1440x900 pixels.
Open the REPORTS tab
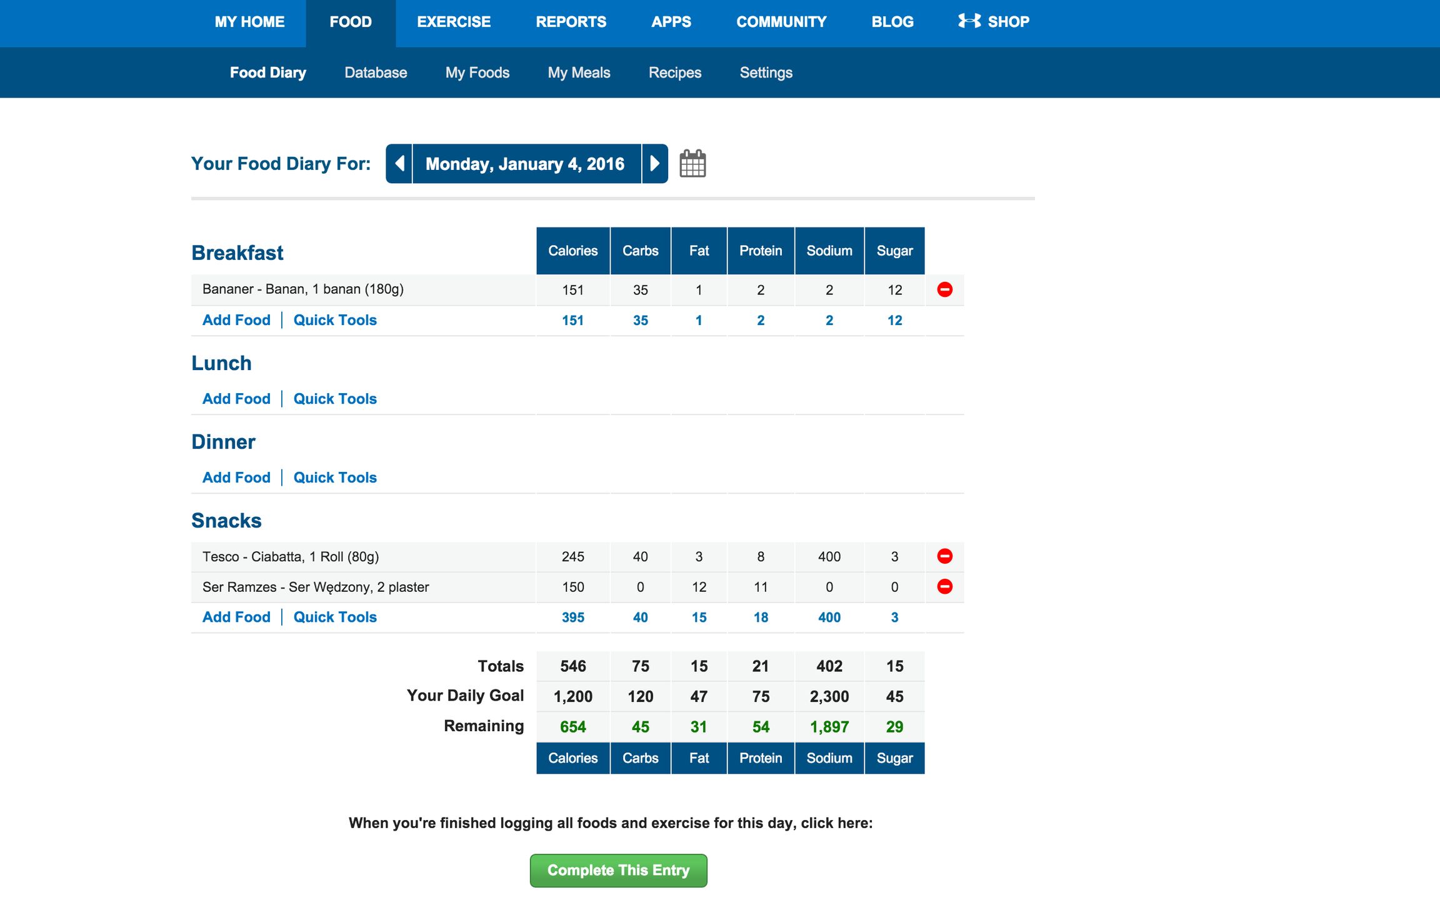(x=571, y=22)
